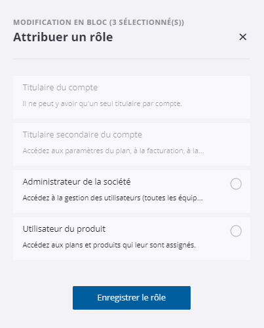The image size is (264, 328).
Task: Save with Enregistrer le rôle button
Action: point(132,298)
